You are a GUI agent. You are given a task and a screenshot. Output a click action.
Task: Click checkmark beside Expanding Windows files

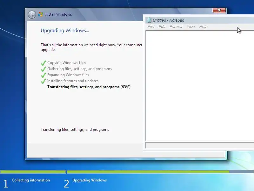[43, 75]
